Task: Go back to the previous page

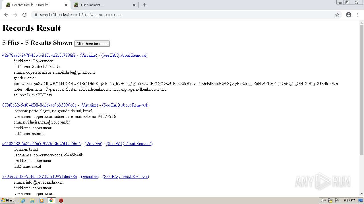Action: (x=6, y=15)
